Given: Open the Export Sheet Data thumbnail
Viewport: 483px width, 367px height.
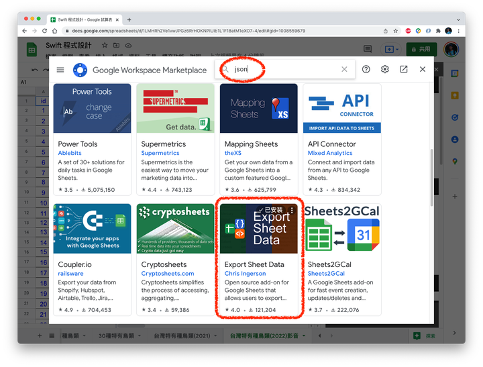Looking at the screenshot, I should 259,228.
